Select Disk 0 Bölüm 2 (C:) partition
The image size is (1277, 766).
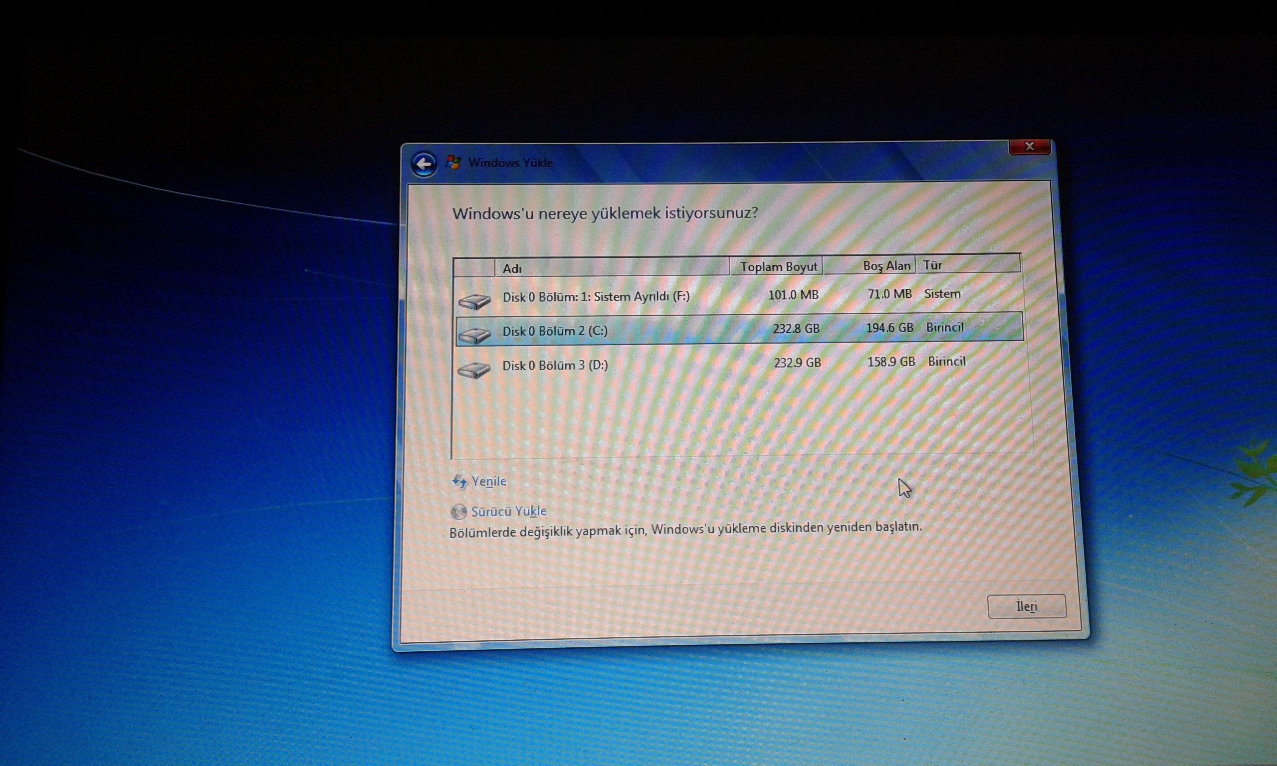(x=739, y=329)
